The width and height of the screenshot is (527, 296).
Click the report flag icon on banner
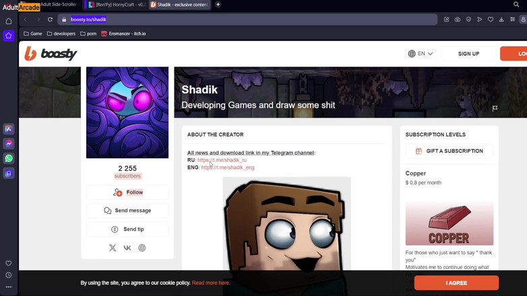(x=495, y=108)
